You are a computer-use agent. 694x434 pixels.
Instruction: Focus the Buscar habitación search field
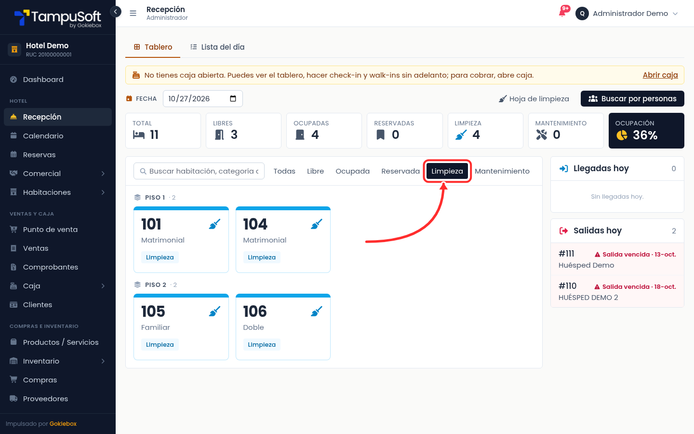(199, 171)
